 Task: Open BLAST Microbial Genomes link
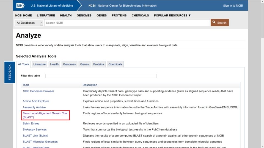pos(40,142)
